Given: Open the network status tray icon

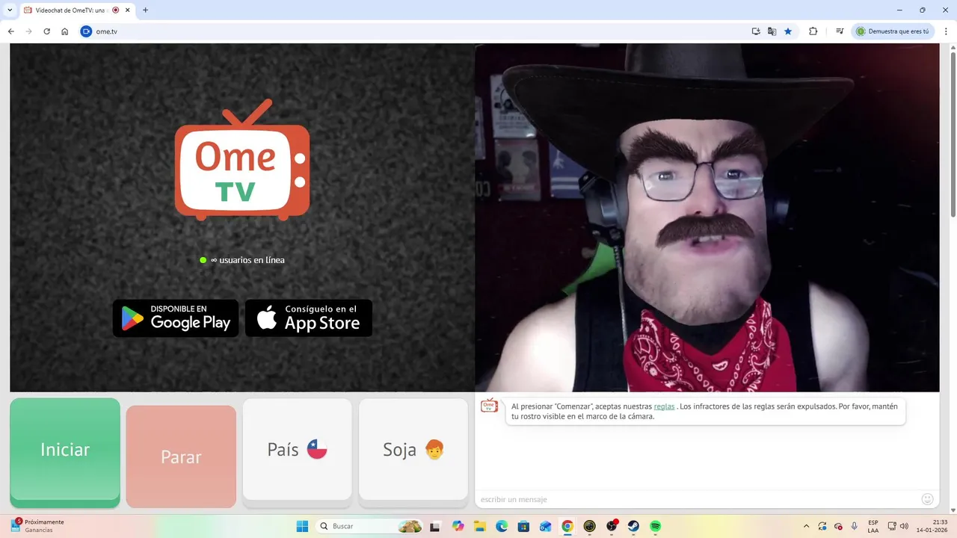Looking at the screenshot, I should tap(893, 526).
